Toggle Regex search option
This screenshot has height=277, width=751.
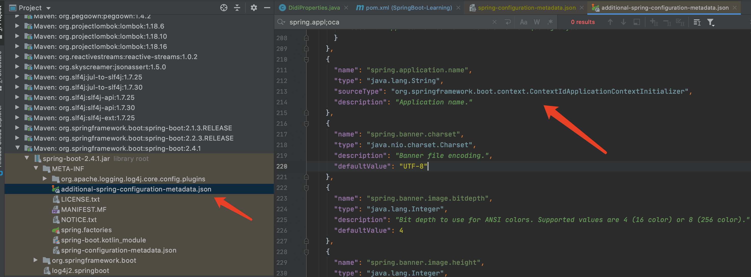coord(550,22)
